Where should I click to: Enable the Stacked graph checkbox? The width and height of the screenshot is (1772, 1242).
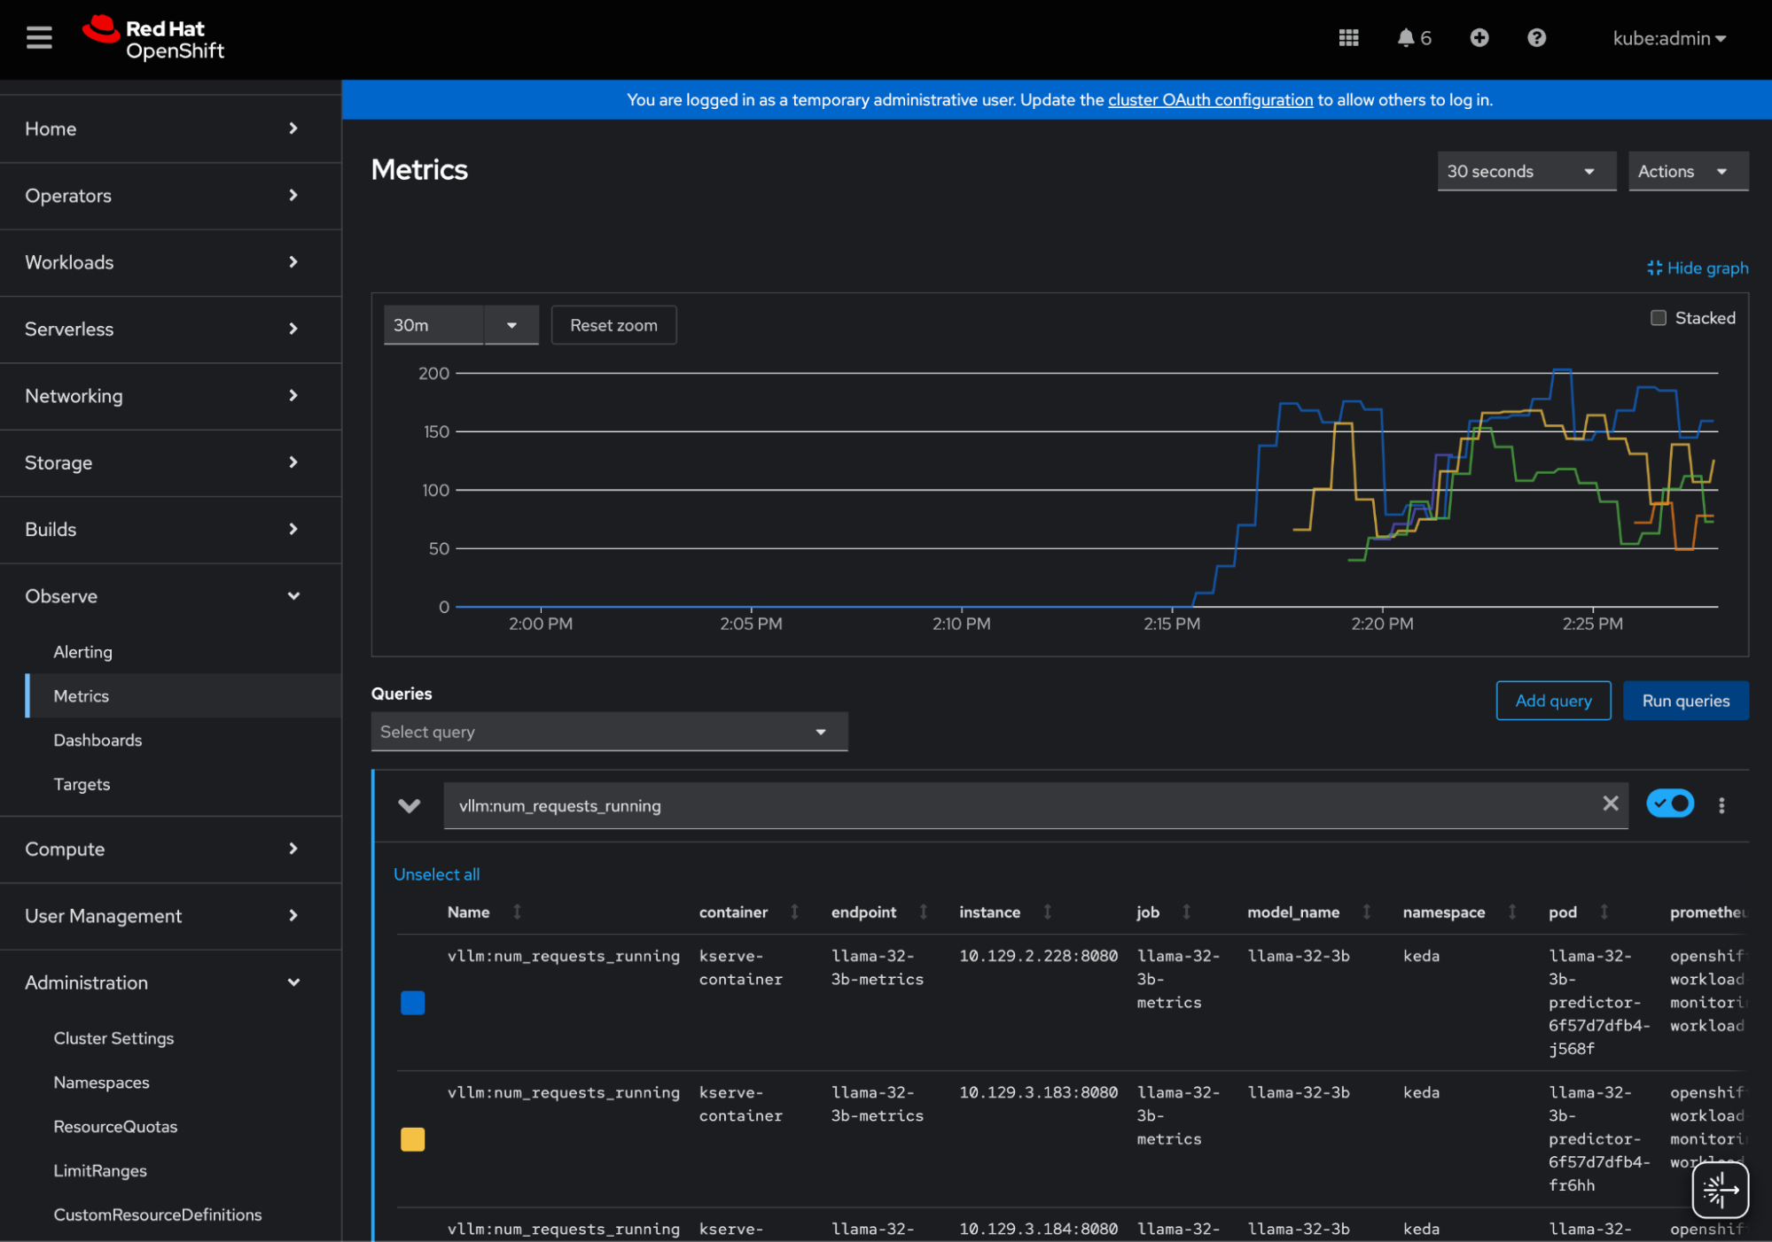click(x=1658, y=318)
